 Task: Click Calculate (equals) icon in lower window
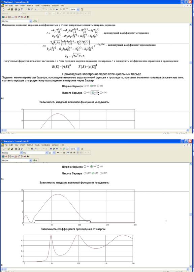click(57, 149)
